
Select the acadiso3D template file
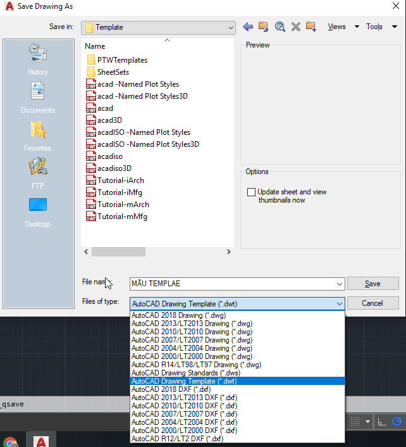[x=109, y=168]
